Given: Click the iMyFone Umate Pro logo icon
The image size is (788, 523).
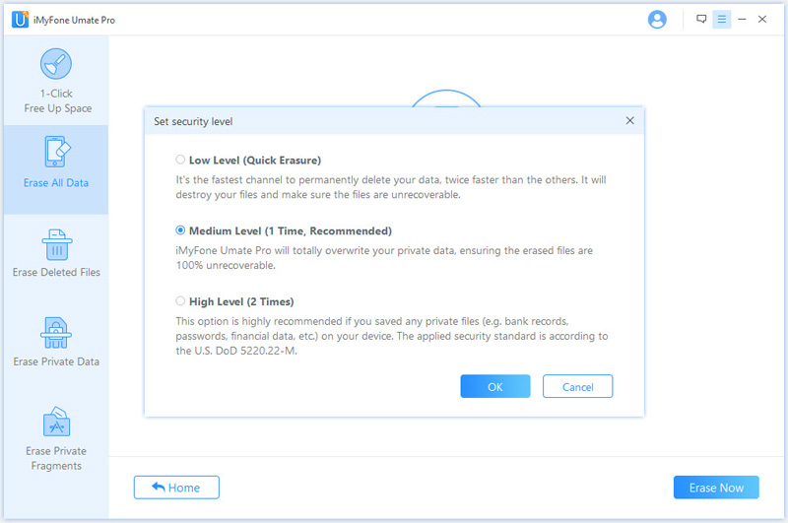Looking at the screenshot, I should (x=20, y=20).
